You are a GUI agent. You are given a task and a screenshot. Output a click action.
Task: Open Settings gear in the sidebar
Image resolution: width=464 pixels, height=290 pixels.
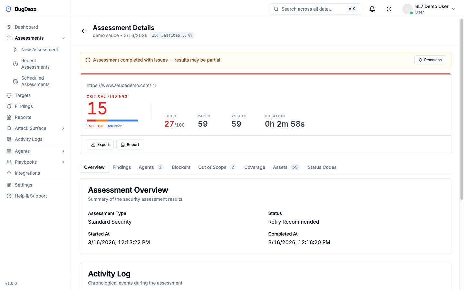(9, 185)
